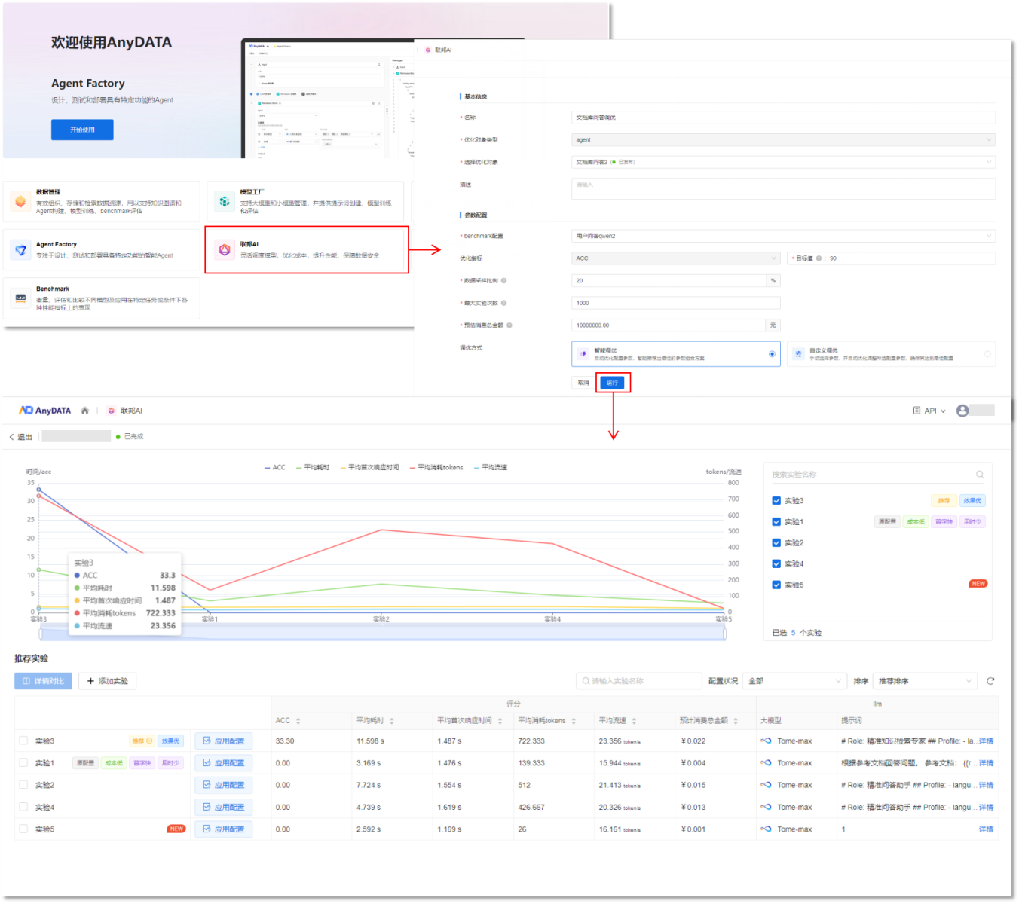Image resolution: width=1019 pixels, height=904 pixels.
Task: Click help icon next to 预估消费总金额
Action: (510, 325)
